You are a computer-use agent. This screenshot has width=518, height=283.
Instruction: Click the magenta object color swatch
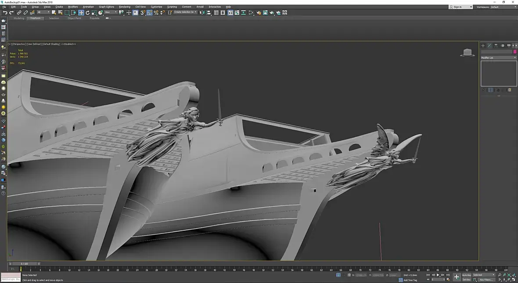pos(515,52)
